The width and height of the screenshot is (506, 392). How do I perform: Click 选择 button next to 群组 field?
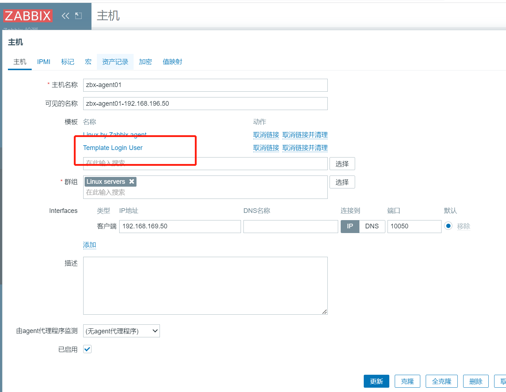coord(342,182)
